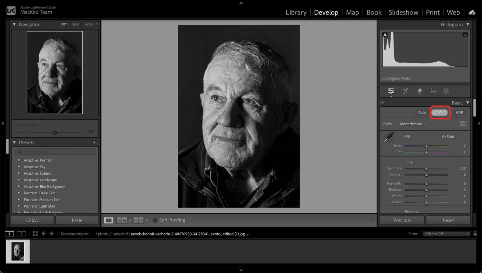Click the Exposure slider handle
Screen dimensions: 482x273
click(426, 169)
